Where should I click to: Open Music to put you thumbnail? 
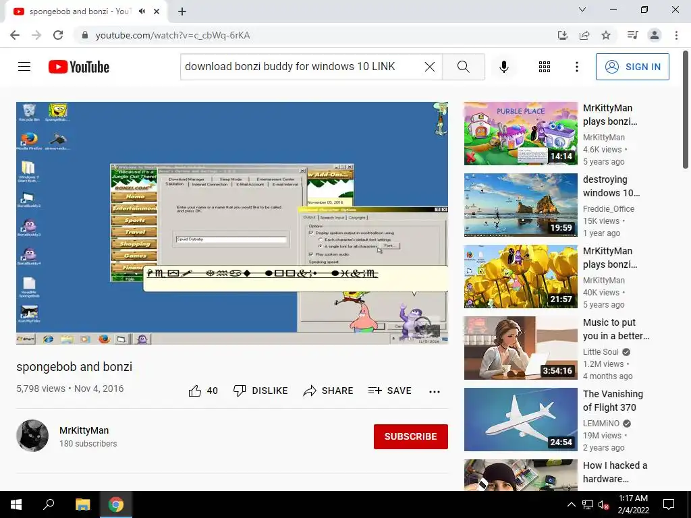pyautogui.click(x=520, y=348)
